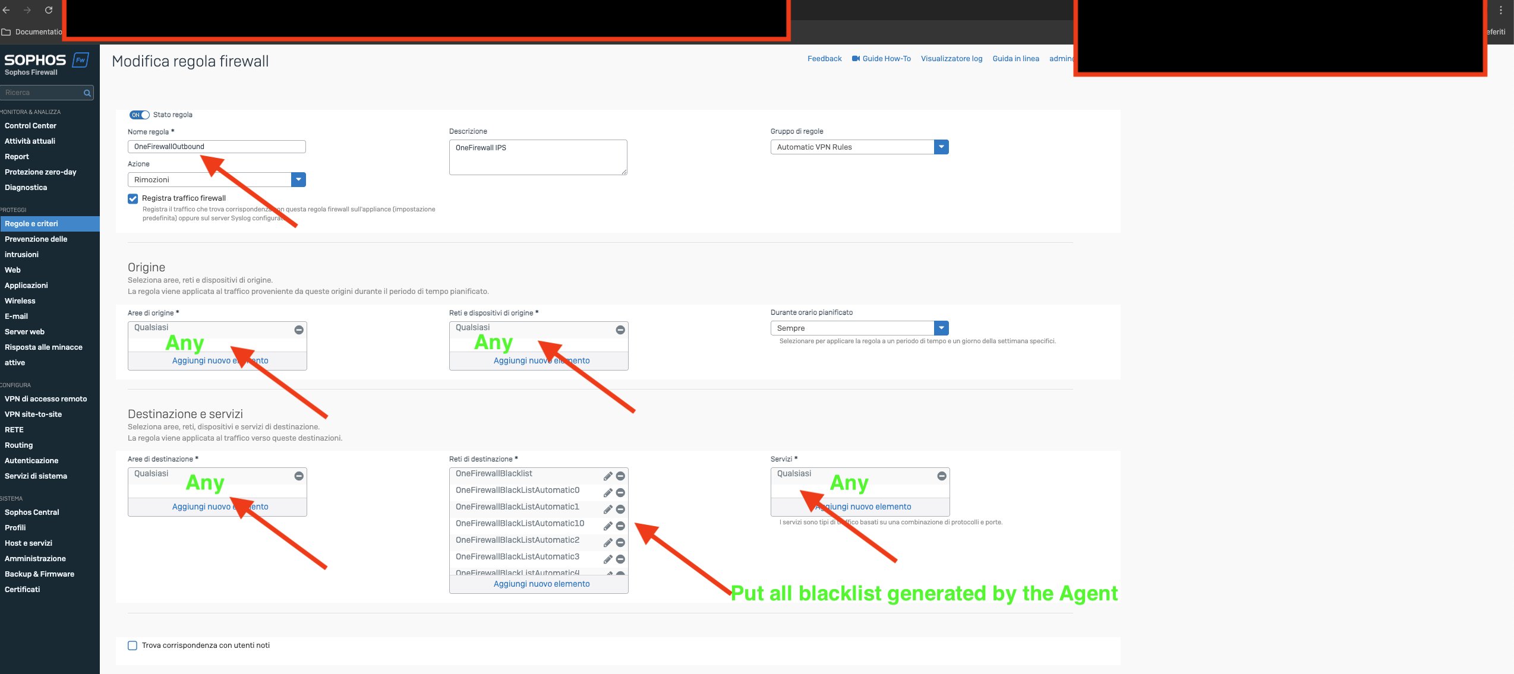
Task: Open VPN di accesso remoto
Action: (x=46, y=399)
